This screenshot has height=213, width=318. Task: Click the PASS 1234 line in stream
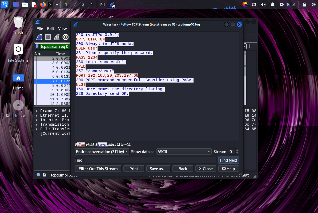[87, 57]
